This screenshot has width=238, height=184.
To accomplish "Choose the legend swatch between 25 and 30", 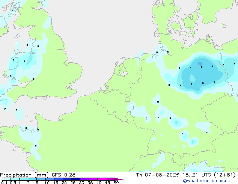I will click(75, 179).
